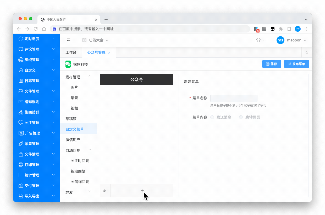Open the T-shirt theme icon

click(x=258, y=40)
